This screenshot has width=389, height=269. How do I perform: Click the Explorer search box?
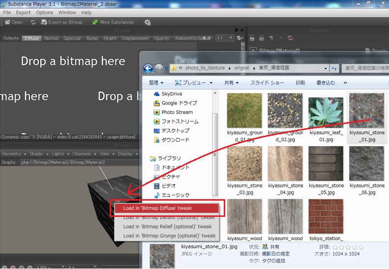(x=365, y=68)
